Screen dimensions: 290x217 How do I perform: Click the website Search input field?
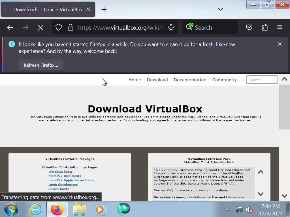pos(262,80)
